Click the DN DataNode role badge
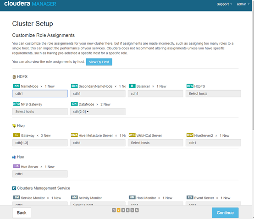Viewport: 254px width, 219px height. tap(74, 104)
